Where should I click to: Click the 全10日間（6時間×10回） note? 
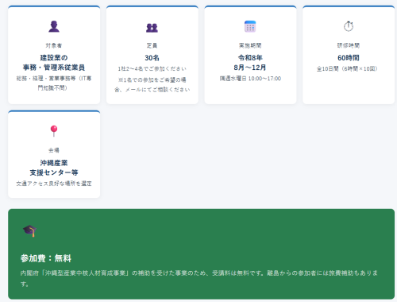349,68
